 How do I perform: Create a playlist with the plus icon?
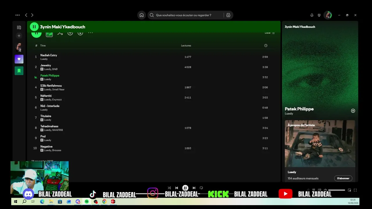click(x=19, y=36)
